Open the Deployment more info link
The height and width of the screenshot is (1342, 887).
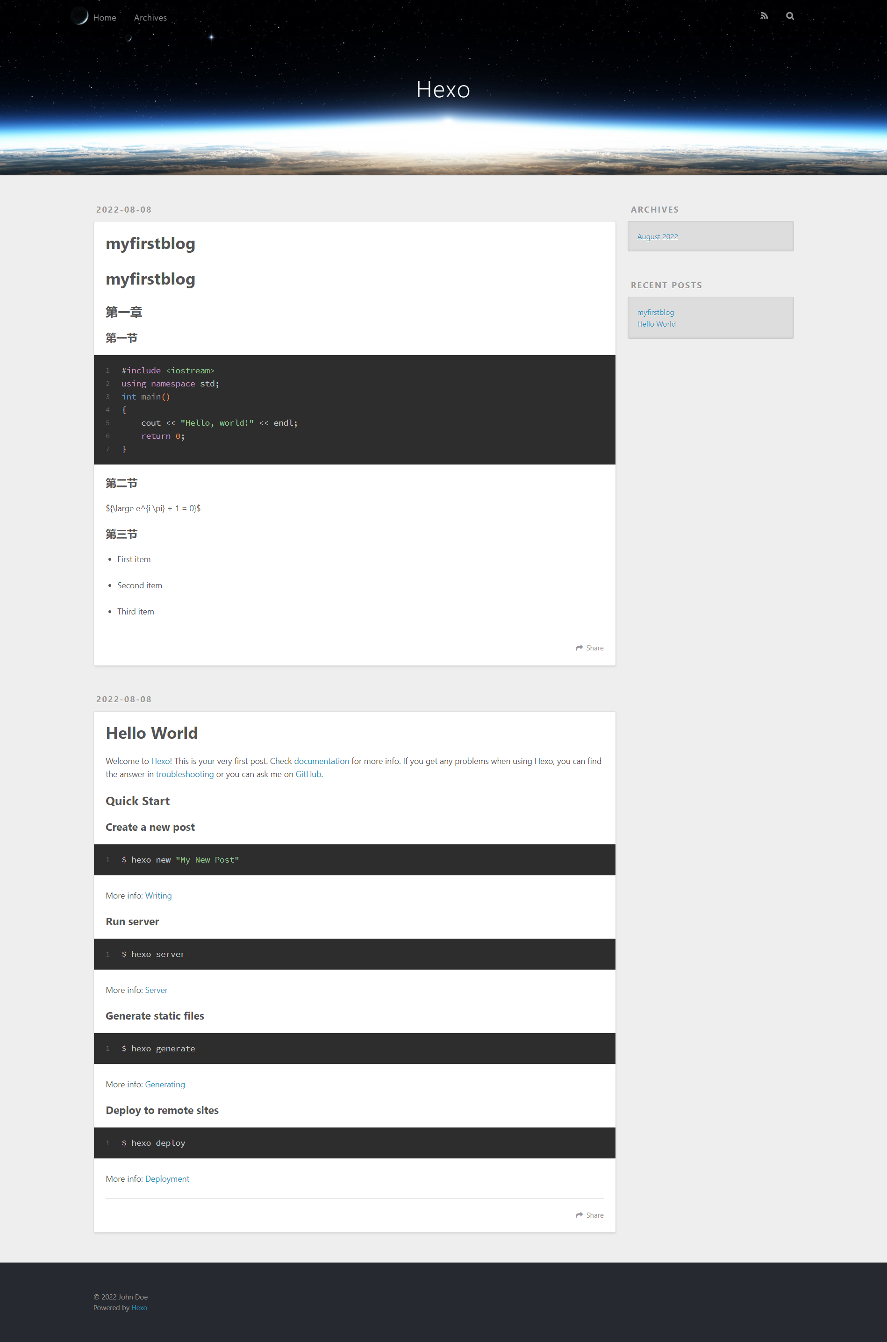click(167, 1179)
